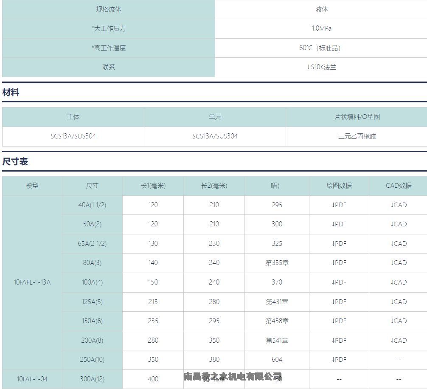
Task: Download the PDF drawing for 40A(1 1/2)
Action: click(339, 205)
